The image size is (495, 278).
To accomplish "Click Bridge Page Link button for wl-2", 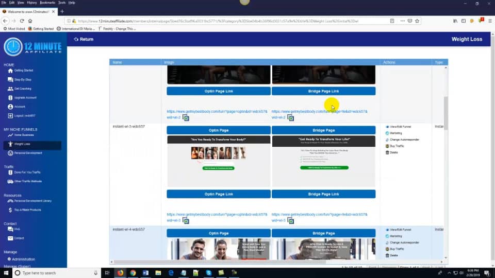I will (324, 91).
